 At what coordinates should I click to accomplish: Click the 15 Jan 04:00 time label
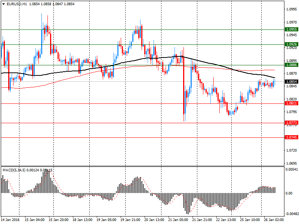click(34, 220)
